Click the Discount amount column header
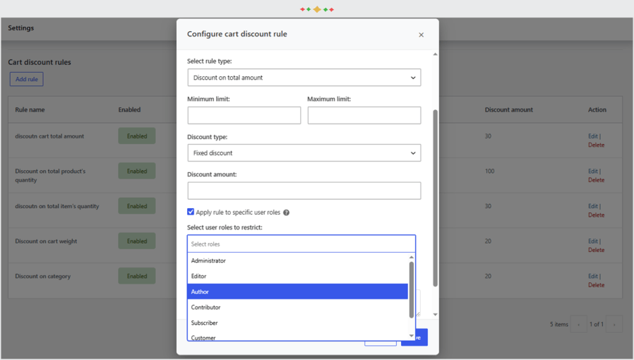The width and height of the screenshot is (634, 360). pos(508,110)
